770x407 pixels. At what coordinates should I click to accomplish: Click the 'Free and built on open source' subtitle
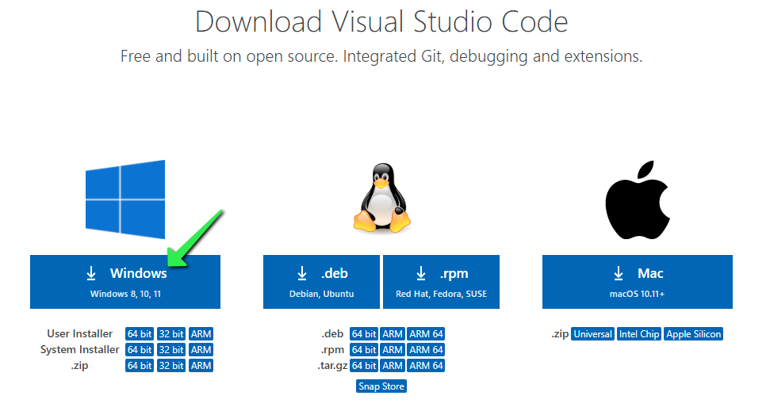(x=381, y=56)
